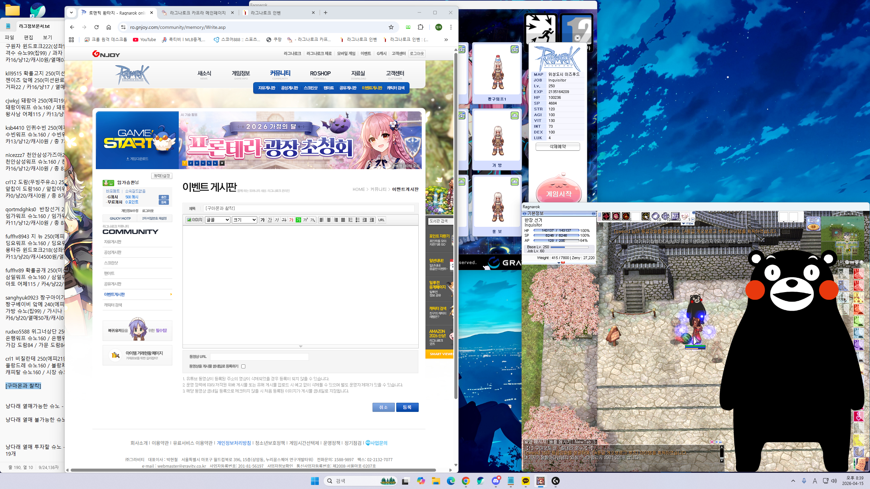Open the 글꼴 font dropdown
Screen dimensions: 870x489
point(217,220)
